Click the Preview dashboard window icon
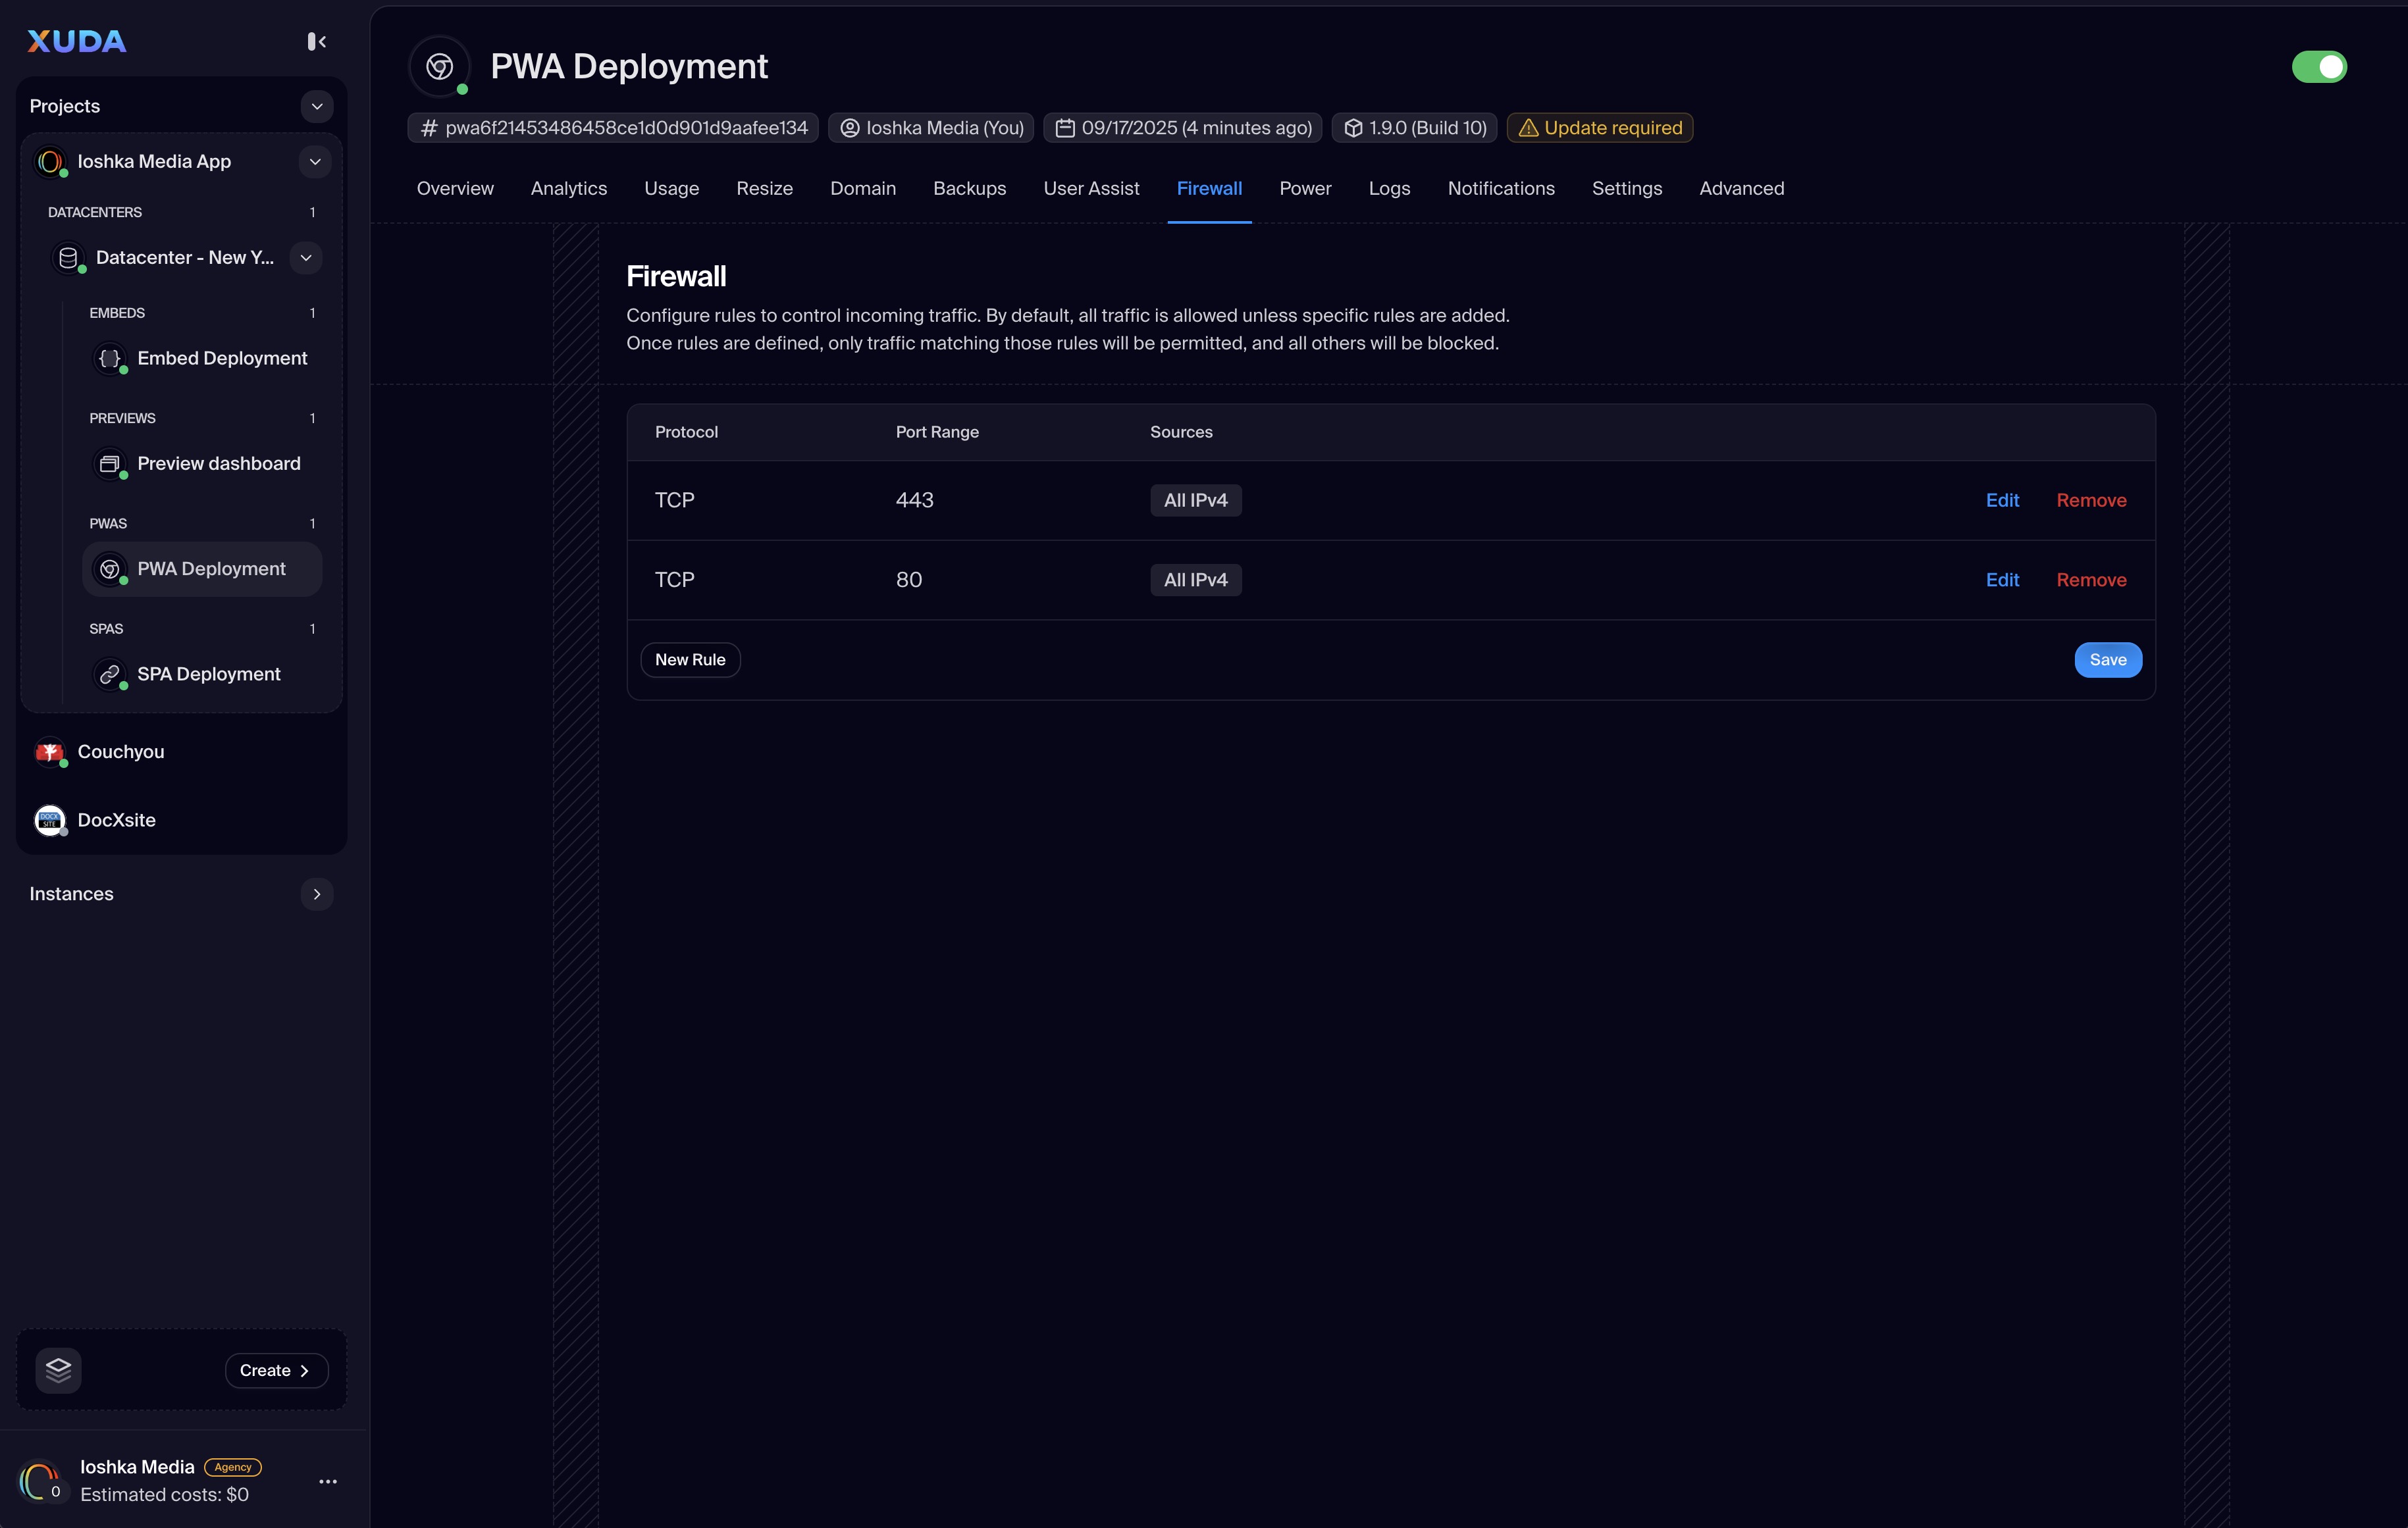Image resolution: width=2408 pixels, height=1528 pixels. pyautogui.click(x=110, y=464)
